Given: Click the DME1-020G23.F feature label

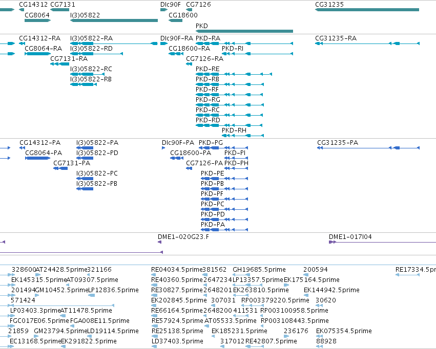Looking at the screenshot, I should point(183,237).
